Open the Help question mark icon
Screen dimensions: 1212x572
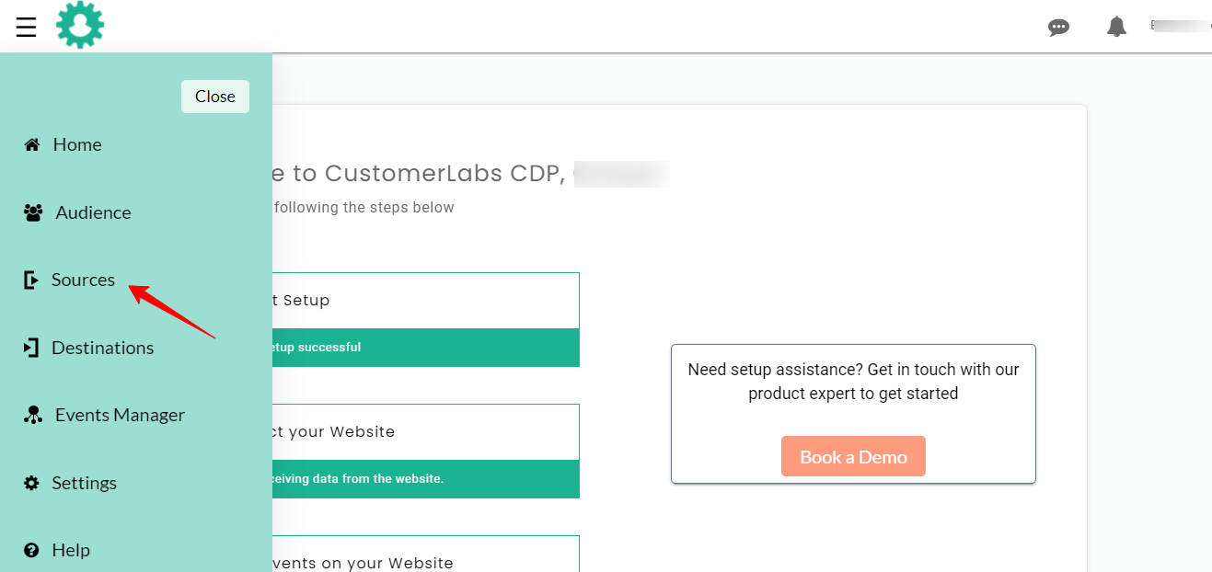[32, 549]
